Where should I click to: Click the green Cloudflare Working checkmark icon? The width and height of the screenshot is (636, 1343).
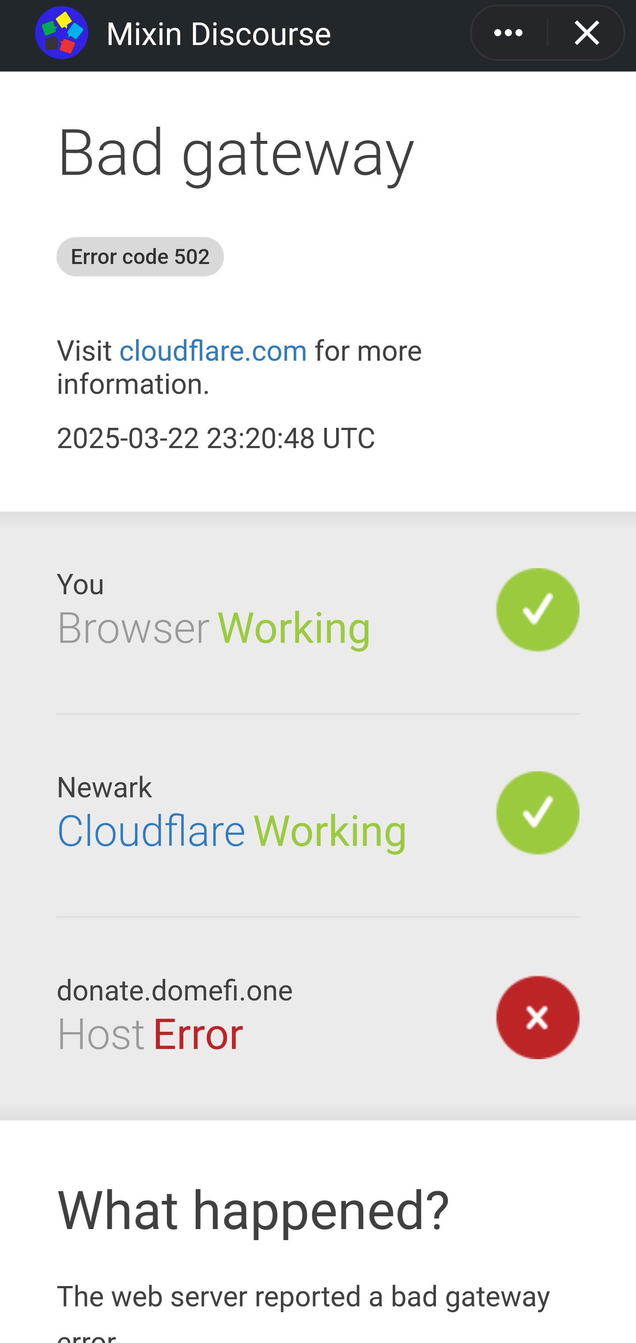[538, 812]
